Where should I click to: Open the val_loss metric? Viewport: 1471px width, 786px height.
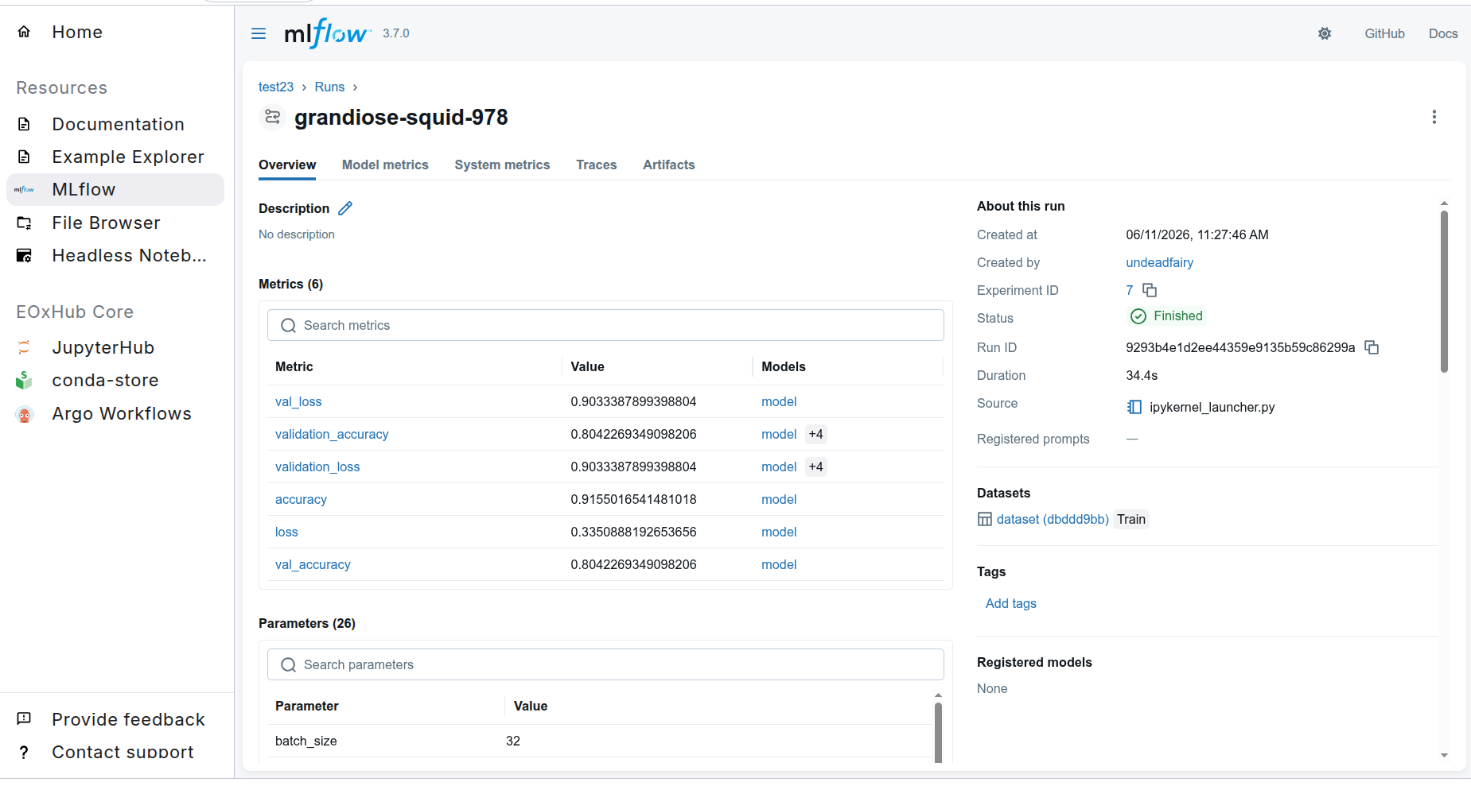[x=298, y=401]
